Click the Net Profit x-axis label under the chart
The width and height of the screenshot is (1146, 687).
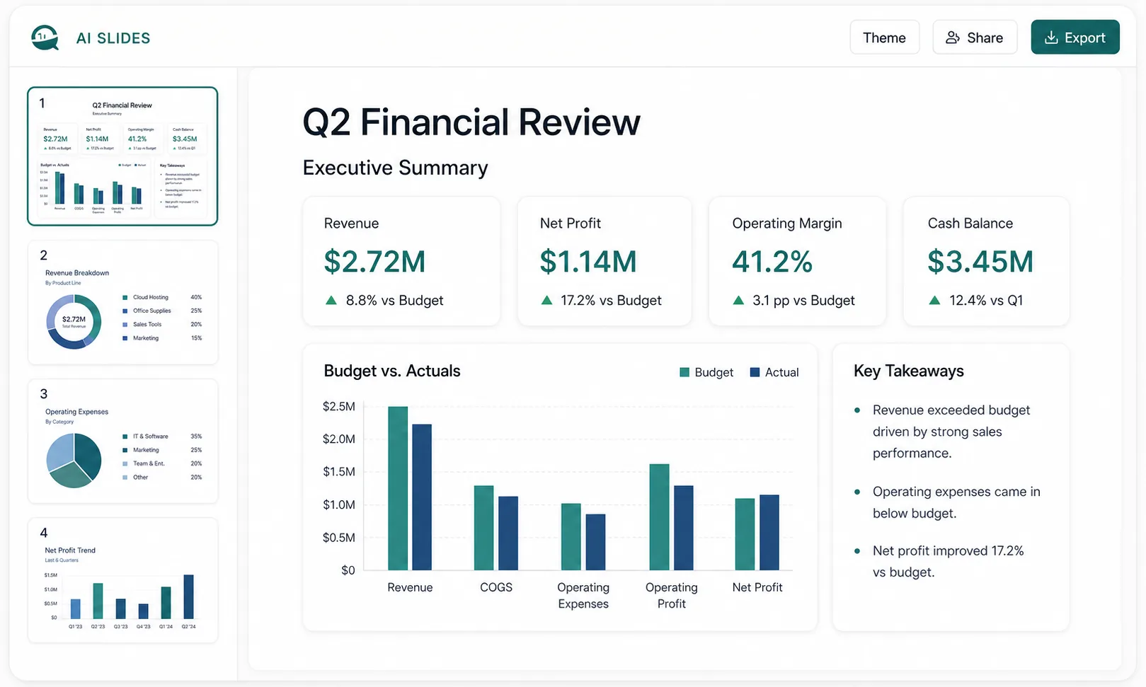pos(757,587)
